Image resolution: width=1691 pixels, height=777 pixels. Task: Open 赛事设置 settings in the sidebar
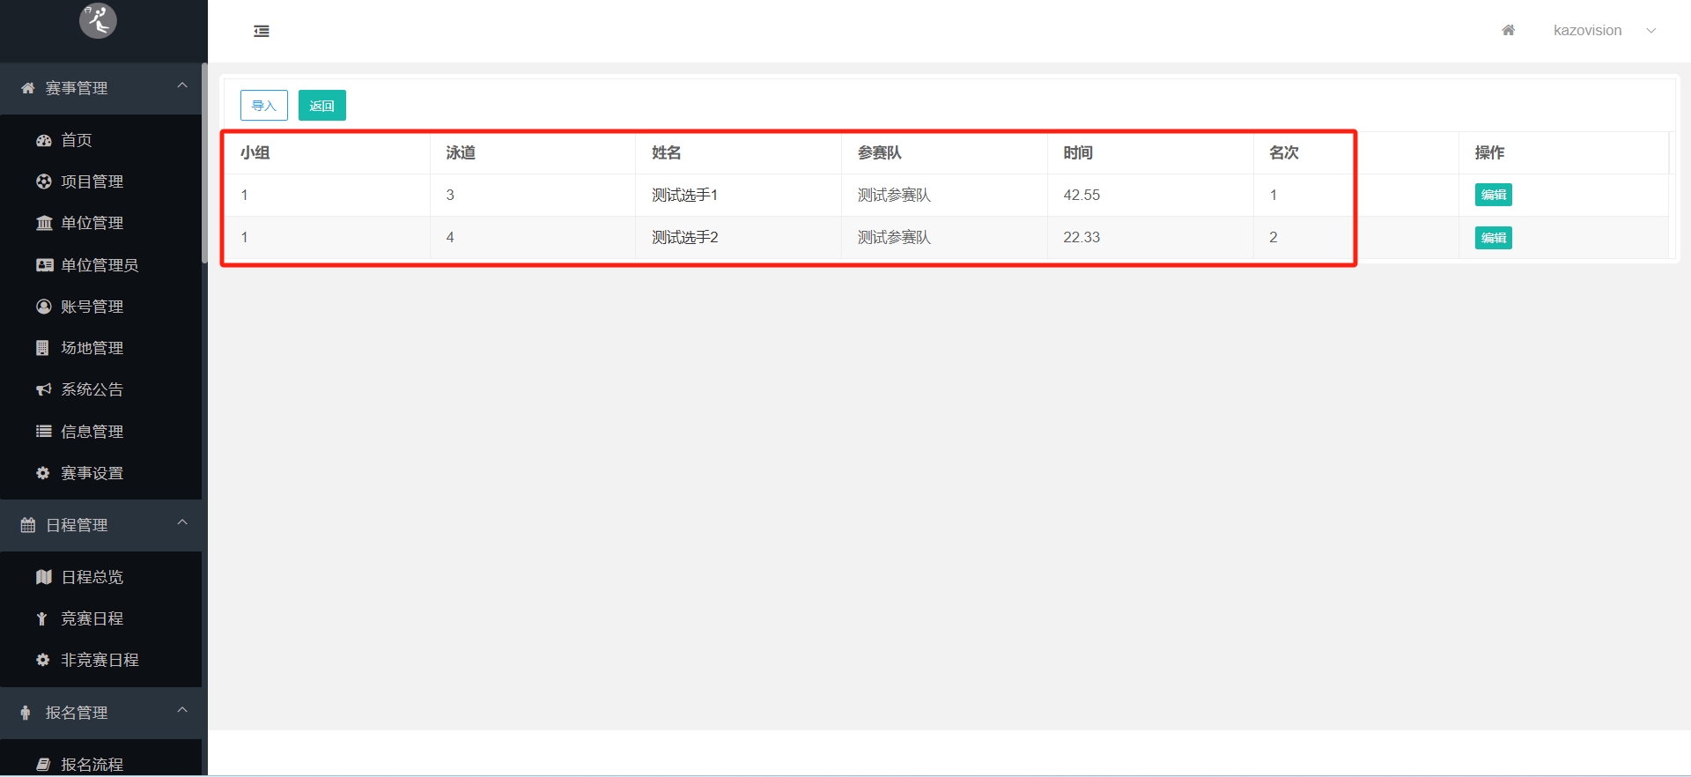pos(92,473)
